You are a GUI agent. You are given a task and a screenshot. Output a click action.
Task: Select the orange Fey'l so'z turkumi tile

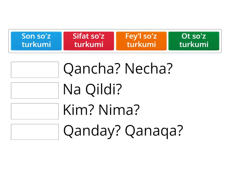[141, 41]
